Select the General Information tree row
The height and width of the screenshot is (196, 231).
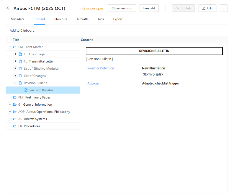[43, 105]
